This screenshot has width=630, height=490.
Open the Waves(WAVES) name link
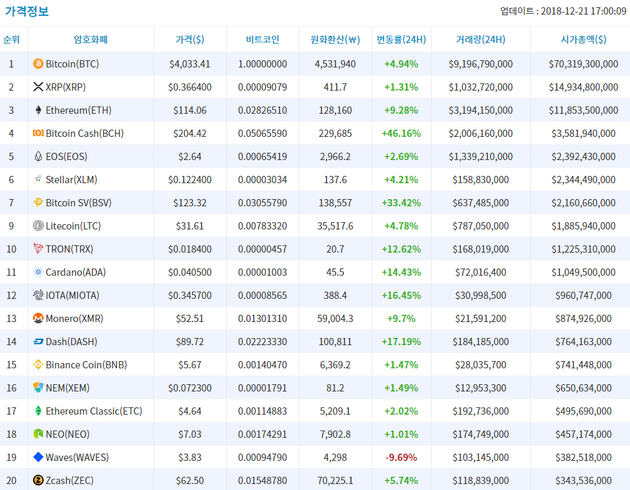point(77,458)
